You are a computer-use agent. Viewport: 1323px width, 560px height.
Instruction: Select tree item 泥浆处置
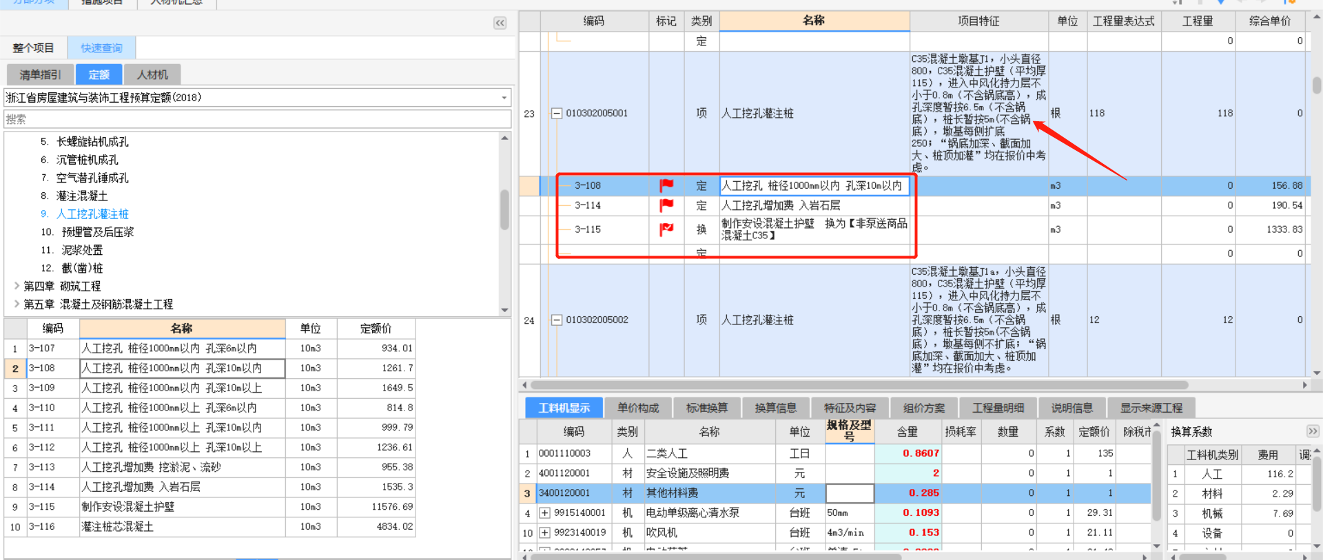[x=82, y=250]
